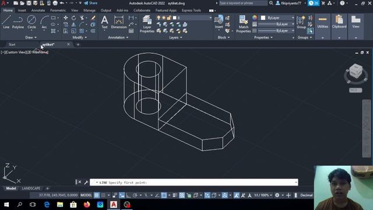The image size is (373, 210).
Task: Toggle object snap in status bar
Action: click(x=164, y=195)
